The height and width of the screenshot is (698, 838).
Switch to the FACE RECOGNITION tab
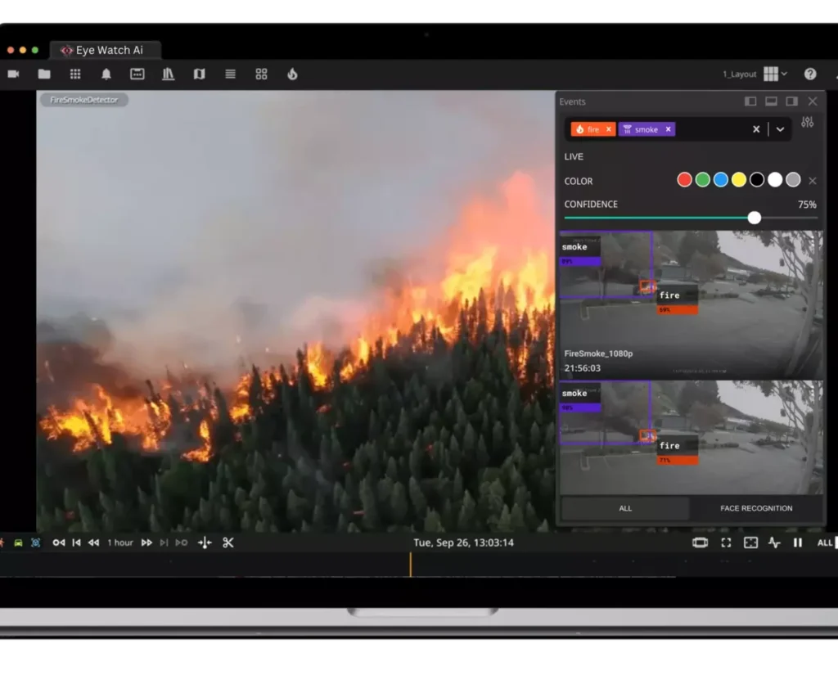click(756, 508)
